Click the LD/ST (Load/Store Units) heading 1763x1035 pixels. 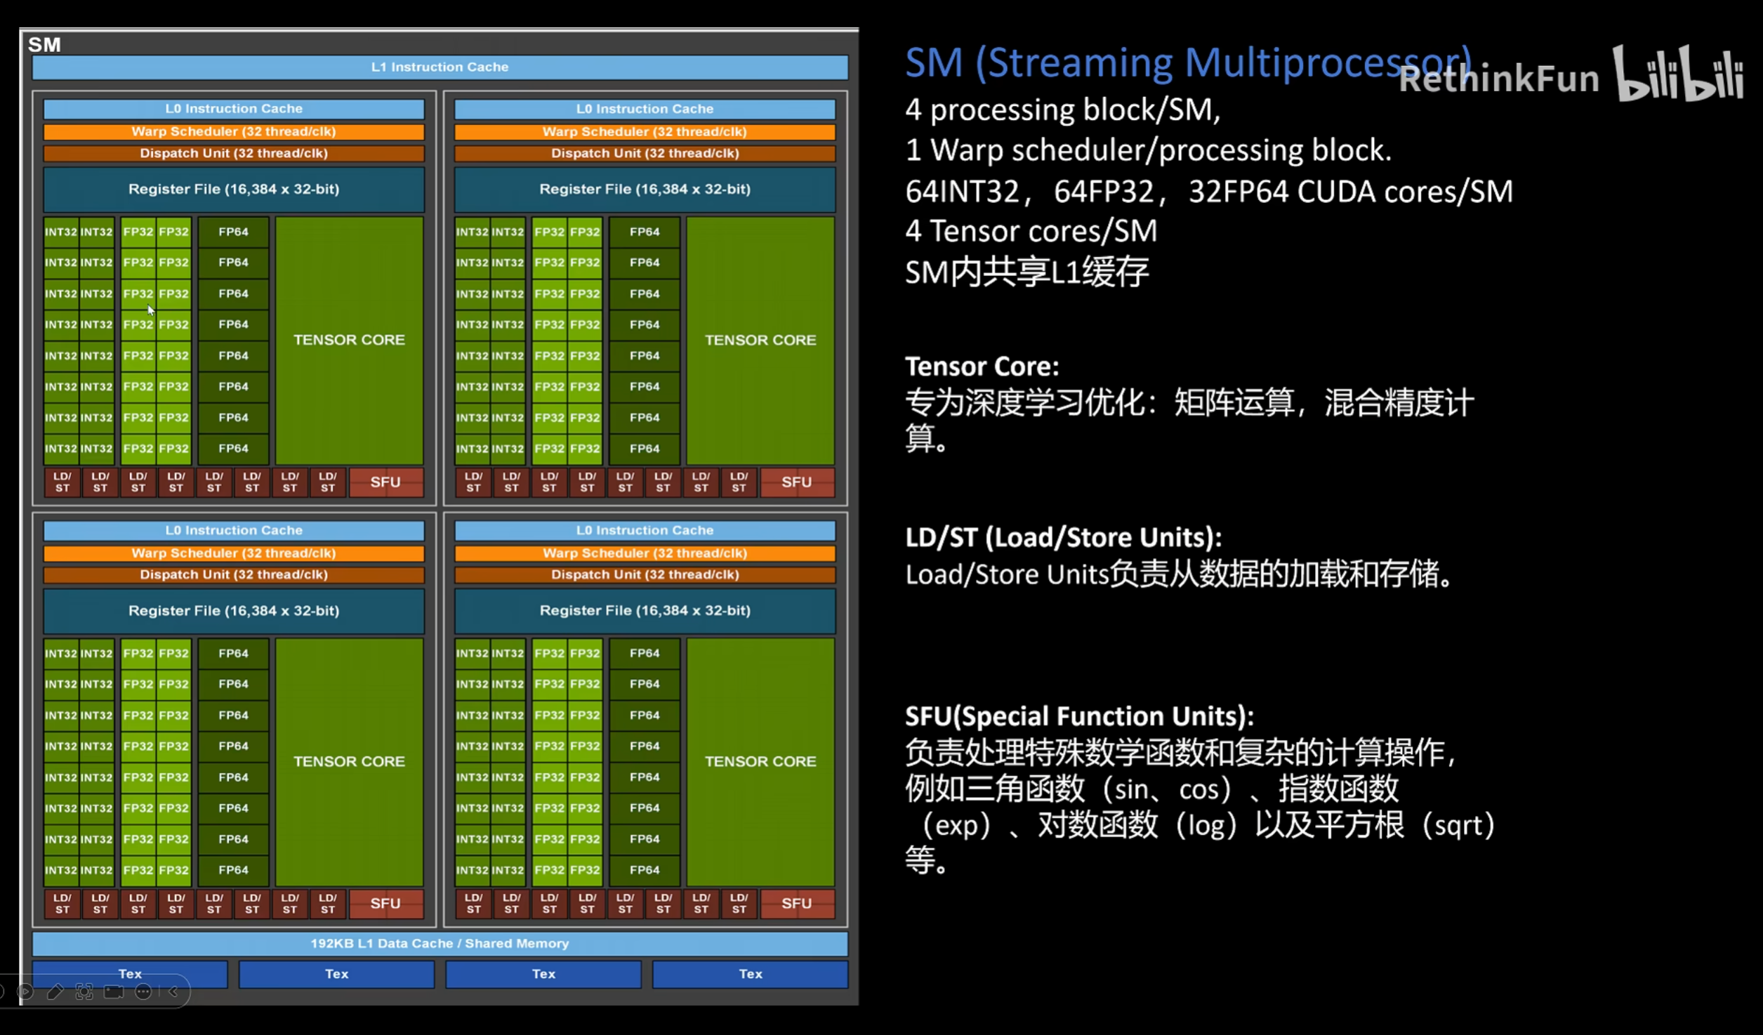(1063, 538)
